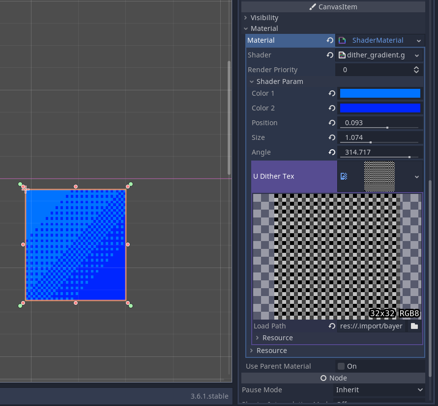Reset the Angle parameter to default

[x=332, y=152]
